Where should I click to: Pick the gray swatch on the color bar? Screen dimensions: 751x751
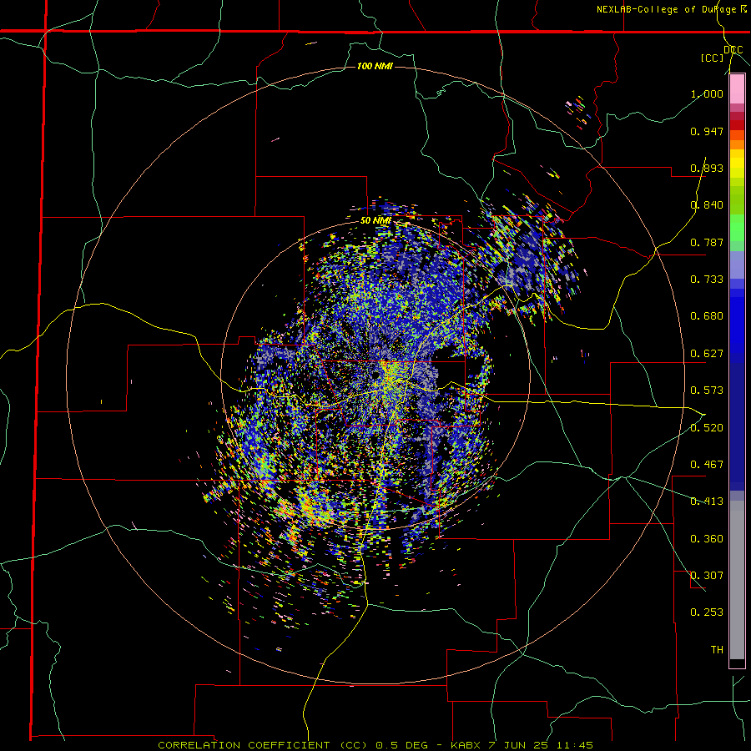pyautogui.click(x=737, y=580)
